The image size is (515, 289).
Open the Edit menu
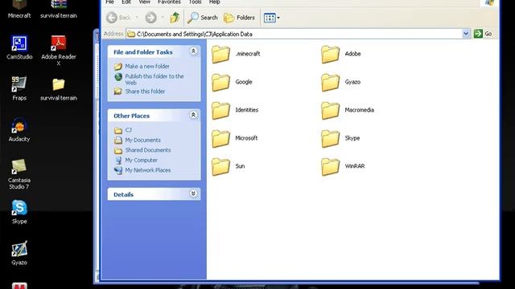126,2
